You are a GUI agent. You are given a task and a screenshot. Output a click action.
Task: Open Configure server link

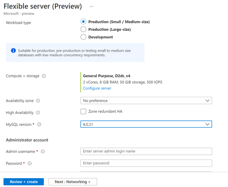coord(97,88)
